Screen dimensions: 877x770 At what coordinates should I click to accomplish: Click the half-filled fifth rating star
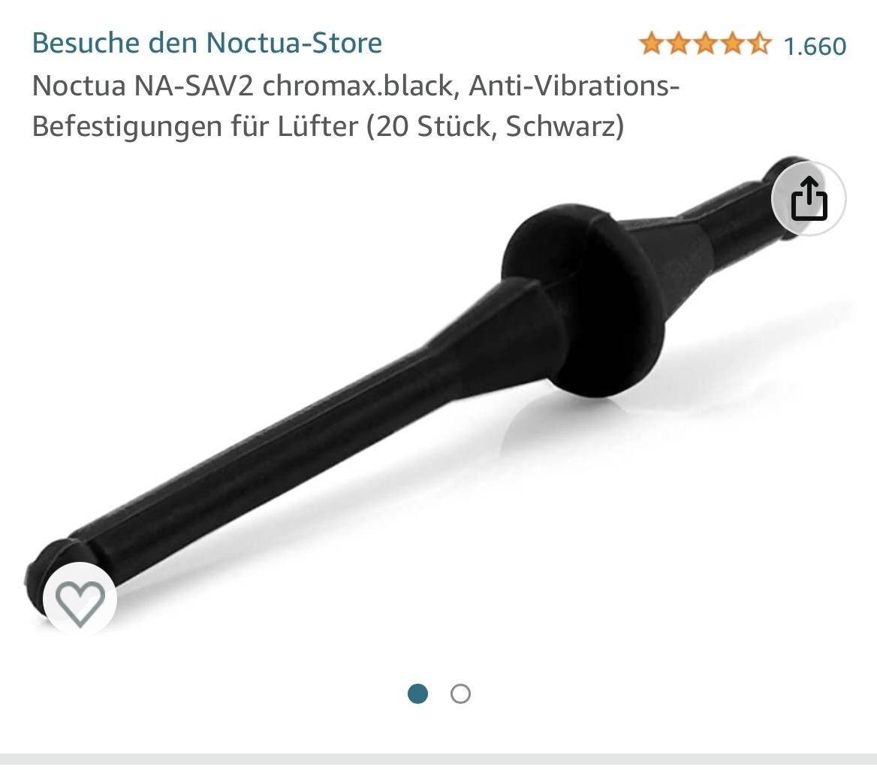click(759, 44)
